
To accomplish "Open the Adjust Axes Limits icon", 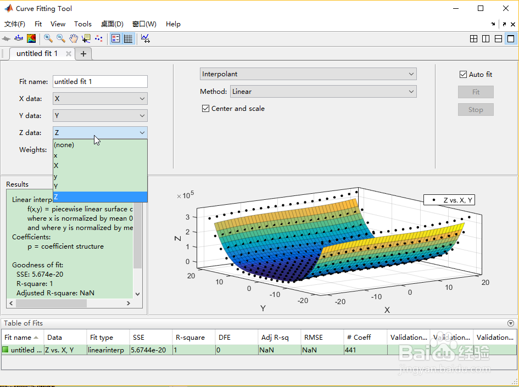I will coord(145,38).
